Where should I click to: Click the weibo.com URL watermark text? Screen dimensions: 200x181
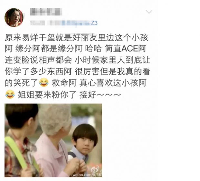point(87,175)
